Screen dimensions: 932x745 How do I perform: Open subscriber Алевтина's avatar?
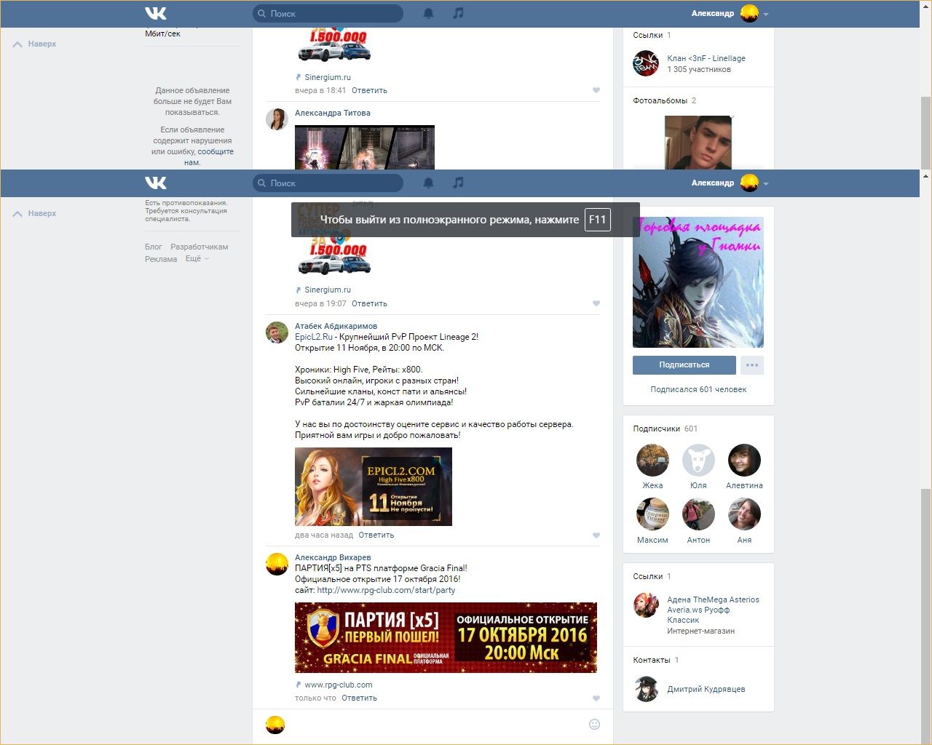tap(744, 460)
